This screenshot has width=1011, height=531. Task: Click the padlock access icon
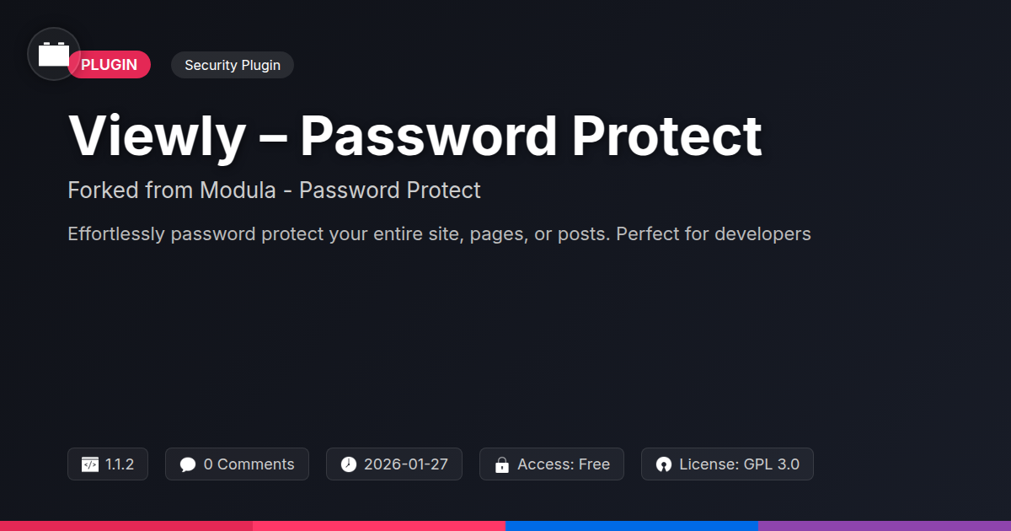[502, 464]
